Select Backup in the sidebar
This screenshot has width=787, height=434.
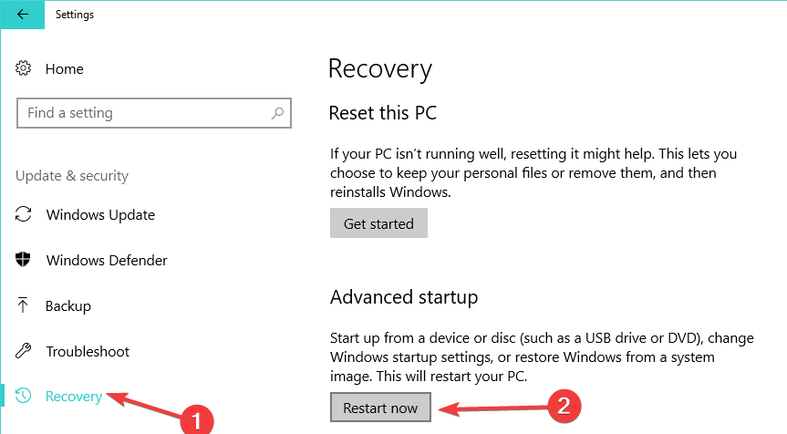(x=68, y=306)
